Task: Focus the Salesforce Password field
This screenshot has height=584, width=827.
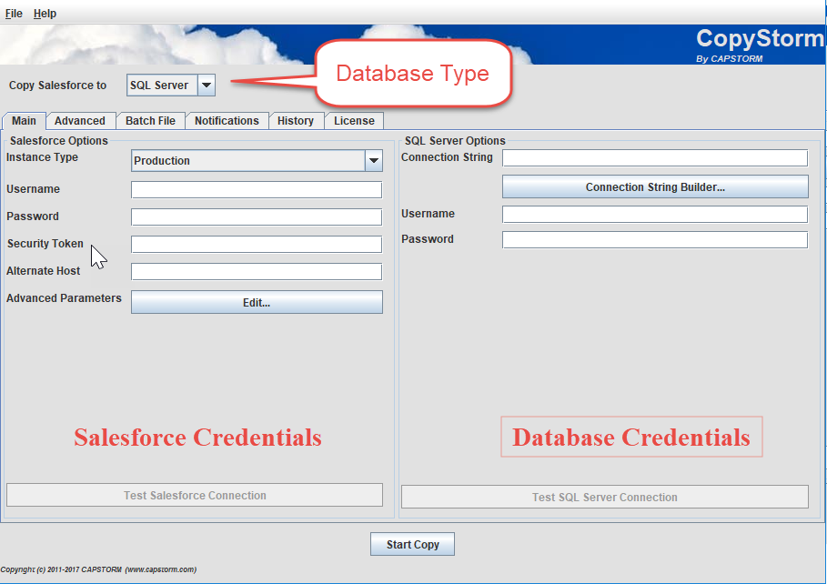Action: click(x=257, y=216)
